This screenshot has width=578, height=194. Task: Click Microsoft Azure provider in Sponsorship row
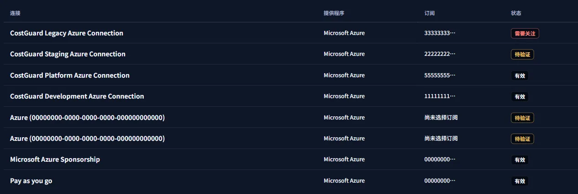(344, 159)
